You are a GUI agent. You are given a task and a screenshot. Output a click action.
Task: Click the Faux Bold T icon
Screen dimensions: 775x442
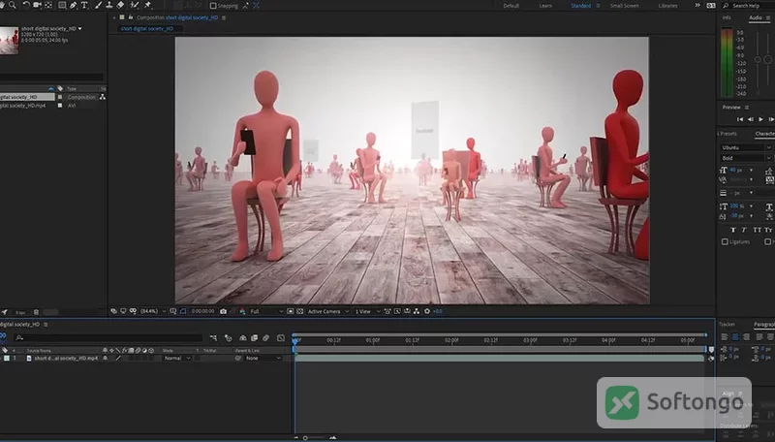click(x=732, y=230)
